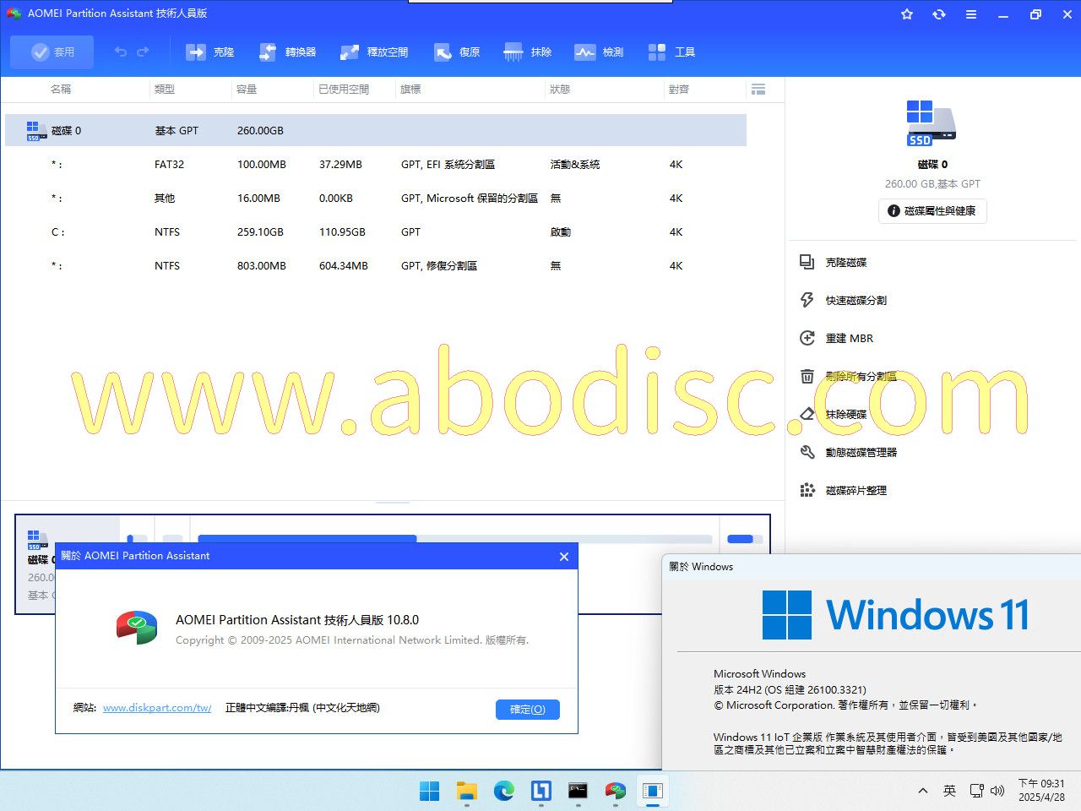Open the Clone (克隆) toolbar menu
1081x811 pixels.
(x=210, y=52)
